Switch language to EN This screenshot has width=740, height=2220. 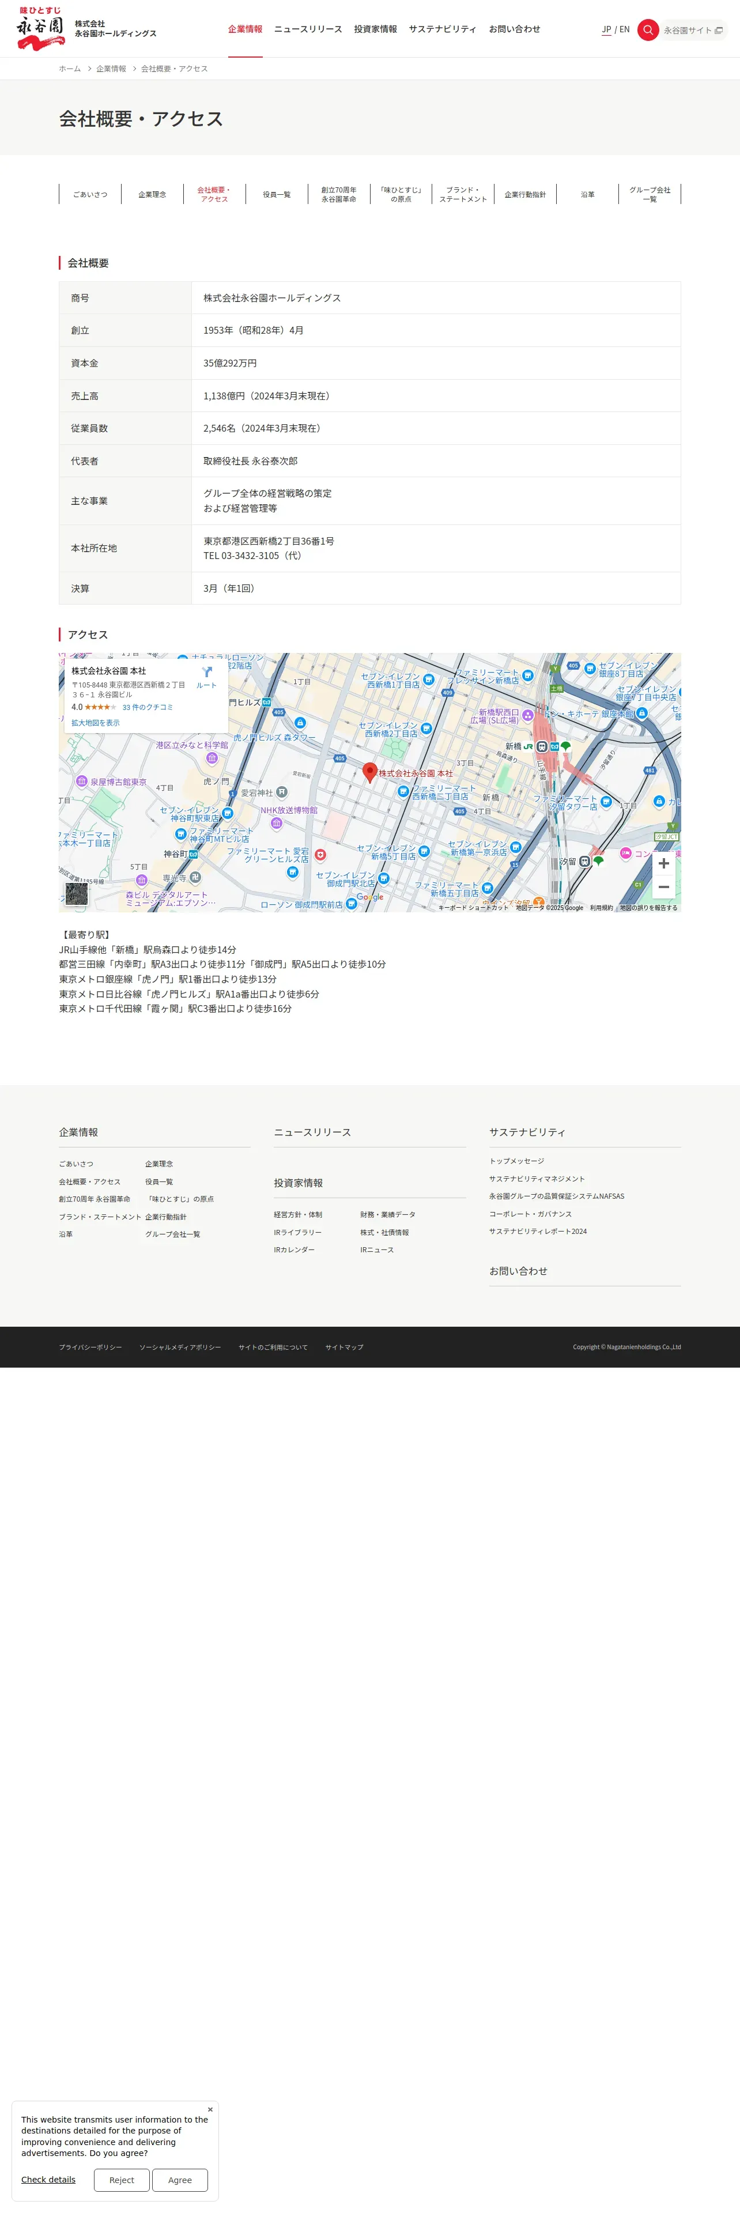tap(625, 29)
